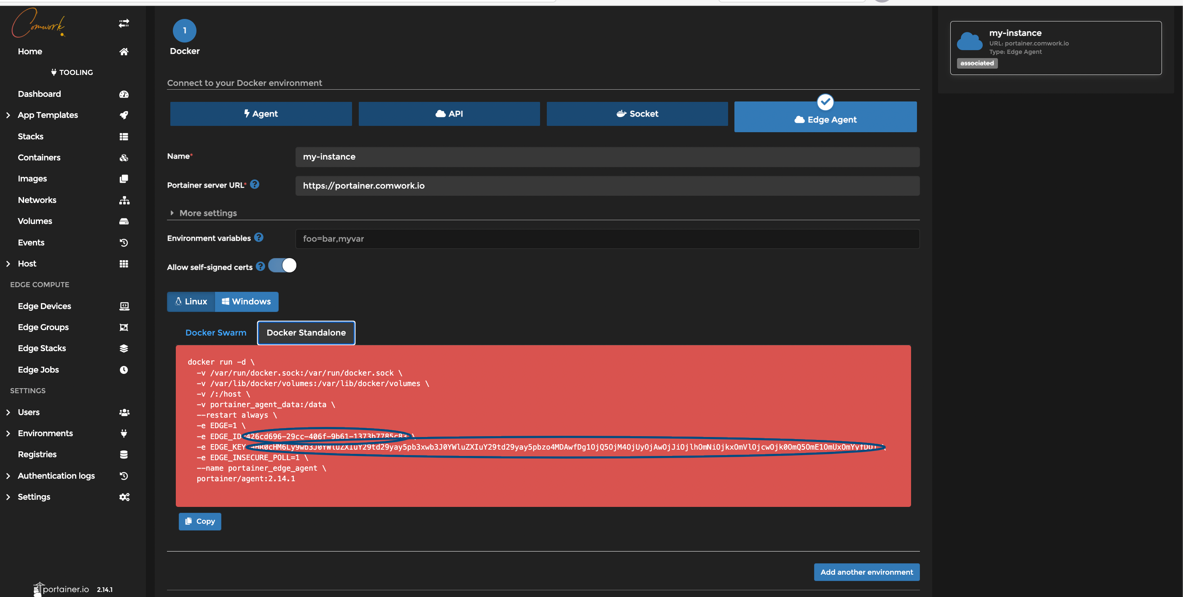Choose the API connection type
Image resolution: width=1183 pixels, height=597 pixels.
[x=449, y=114]
